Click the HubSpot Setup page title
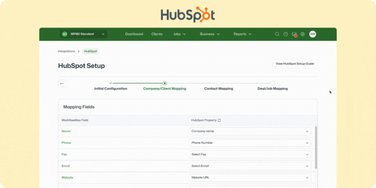This screenshot has height=188, width=376. [x=81, y=66]
